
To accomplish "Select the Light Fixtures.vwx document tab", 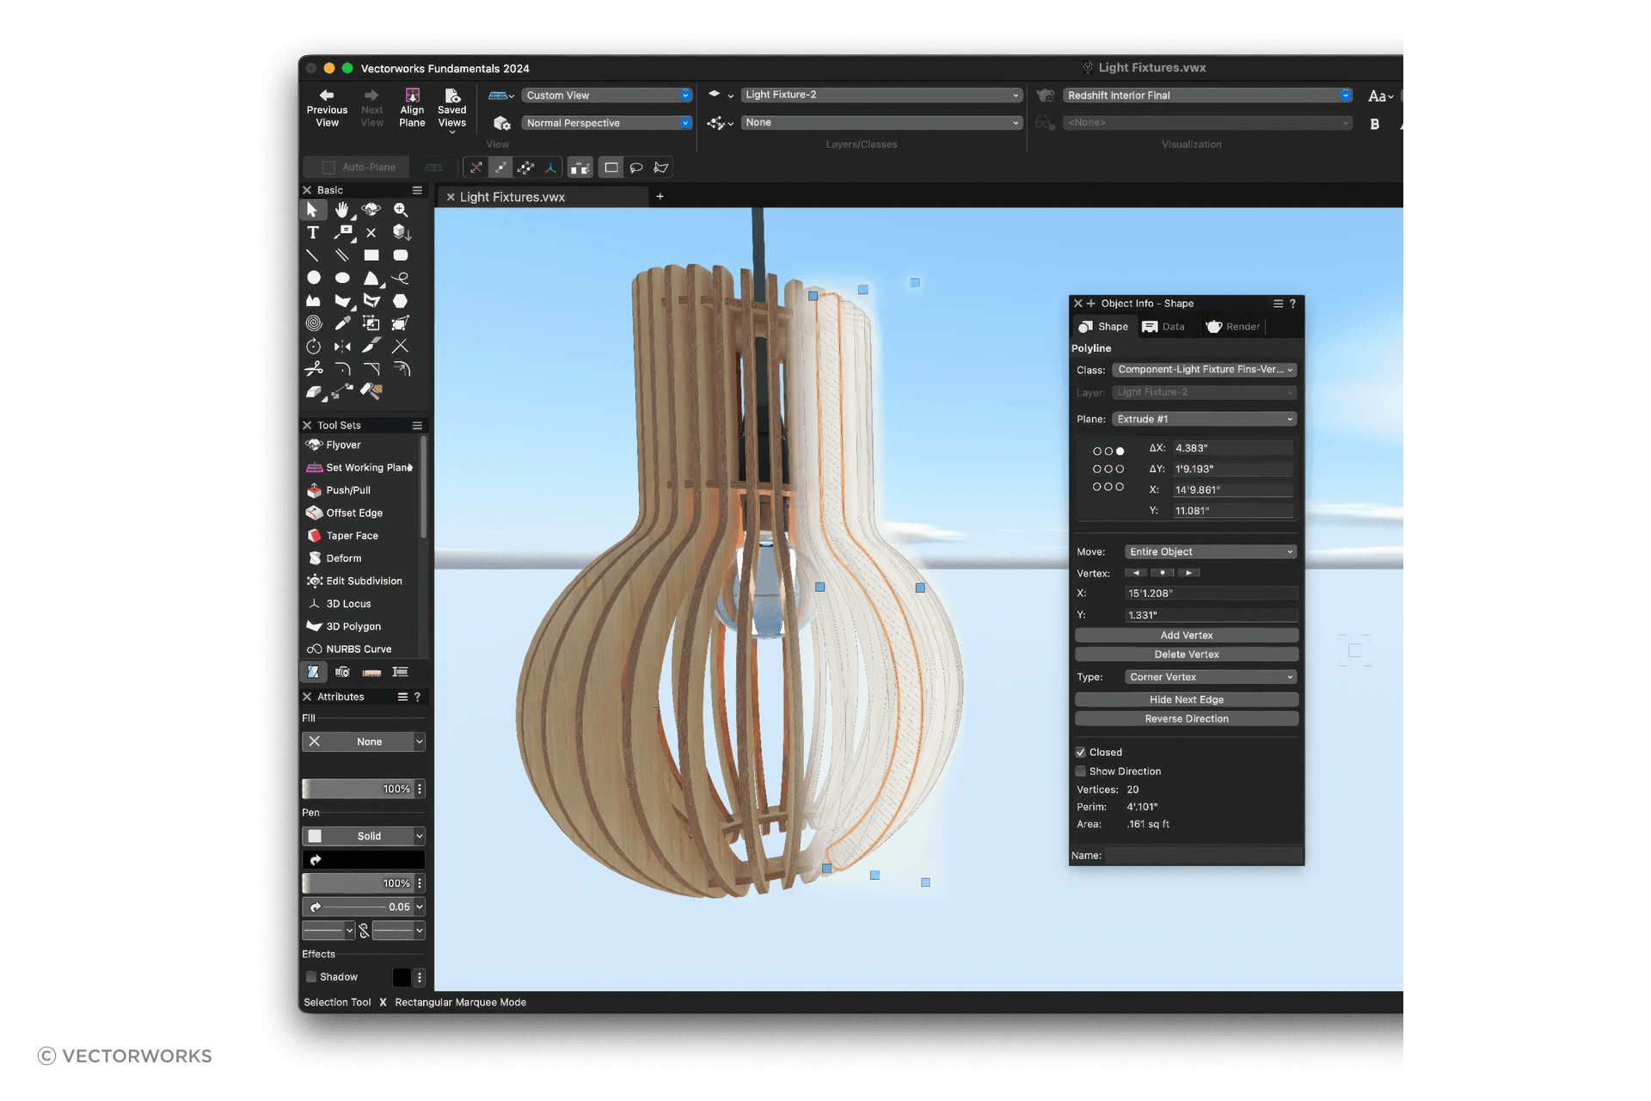I will point(542,197).
